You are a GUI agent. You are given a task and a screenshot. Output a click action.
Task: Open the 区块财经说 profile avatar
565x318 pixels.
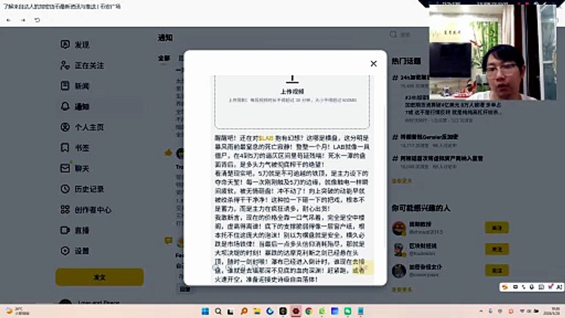pos(399,250)
